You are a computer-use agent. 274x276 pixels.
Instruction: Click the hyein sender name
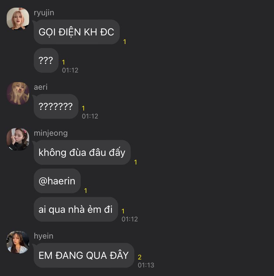click(x=43, y=236)
